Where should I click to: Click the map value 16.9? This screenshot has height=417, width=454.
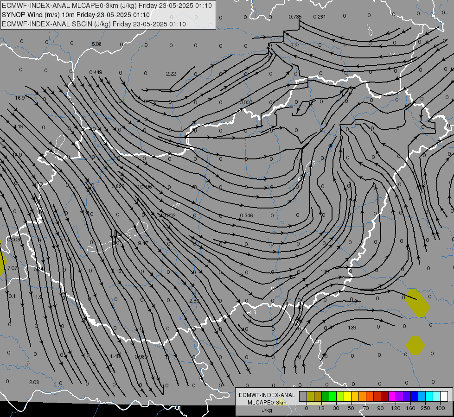click(x=20, y=98)
